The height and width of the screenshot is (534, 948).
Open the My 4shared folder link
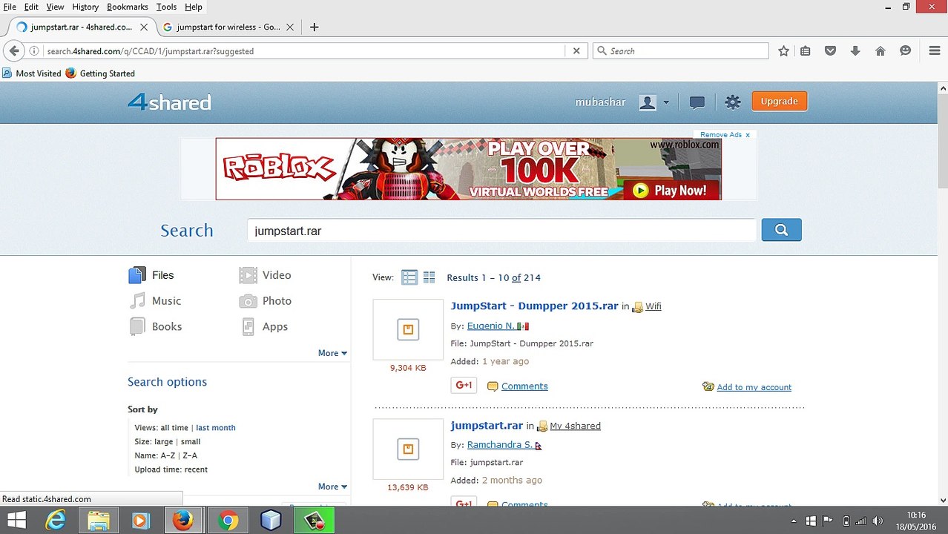[x=575, y=426]
